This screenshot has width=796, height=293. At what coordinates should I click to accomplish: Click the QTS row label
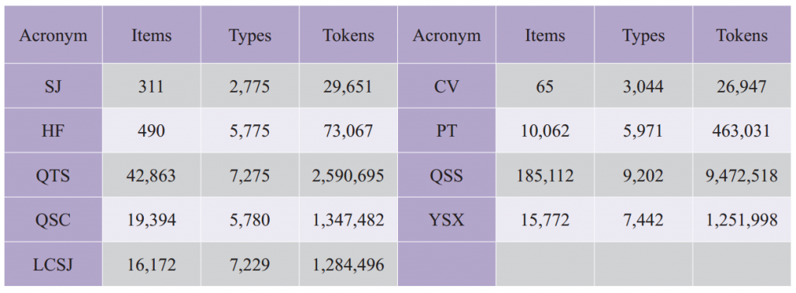(54, 175)
